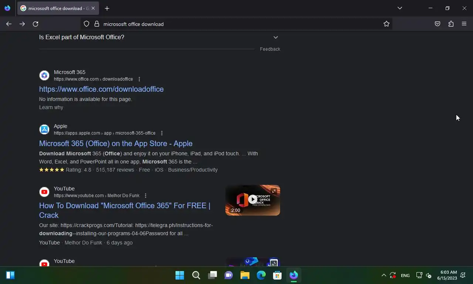Click the muted volume tray icon
Screen dimensions: 473x284
point(429,275)
